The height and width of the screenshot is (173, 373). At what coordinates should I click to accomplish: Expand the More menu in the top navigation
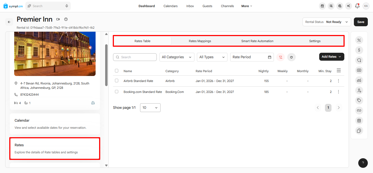247,6
